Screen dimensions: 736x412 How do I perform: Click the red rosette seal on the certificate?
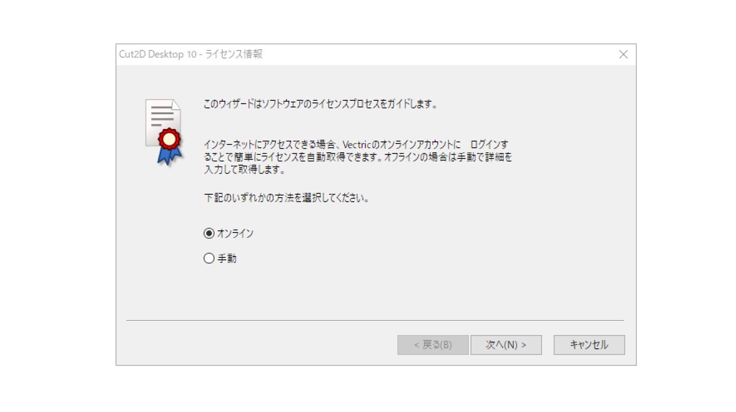(169, 138)
